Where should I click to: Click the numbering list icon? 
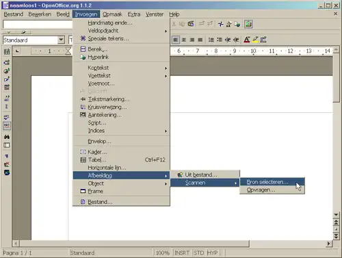click(211, 40)
